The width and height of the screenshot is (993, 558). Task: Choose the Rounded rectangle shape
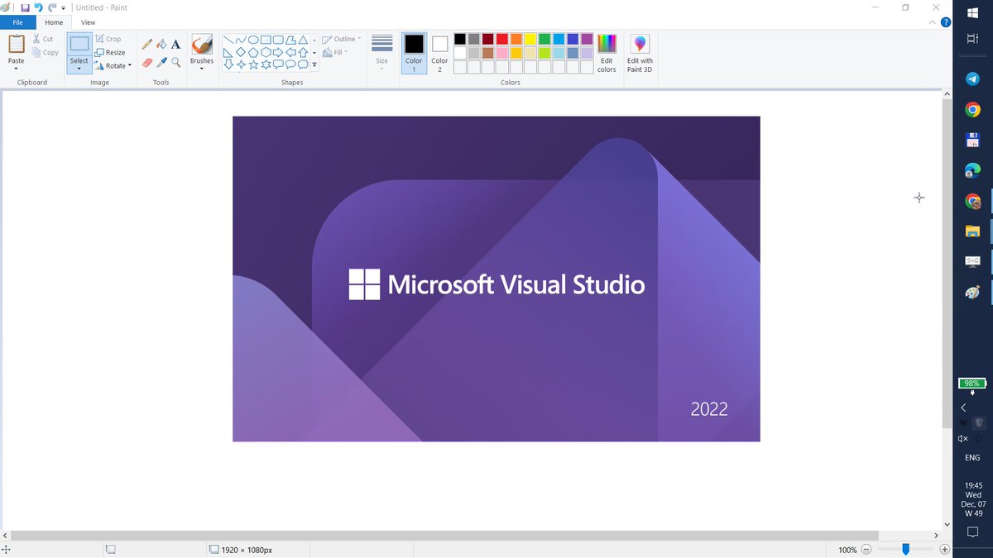coord(278,39)
